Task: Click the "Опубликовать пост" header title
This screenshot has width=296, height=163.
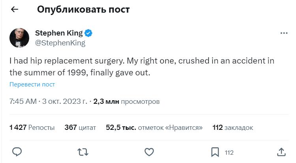Action: pyautogui.click(x=83, y=9)
